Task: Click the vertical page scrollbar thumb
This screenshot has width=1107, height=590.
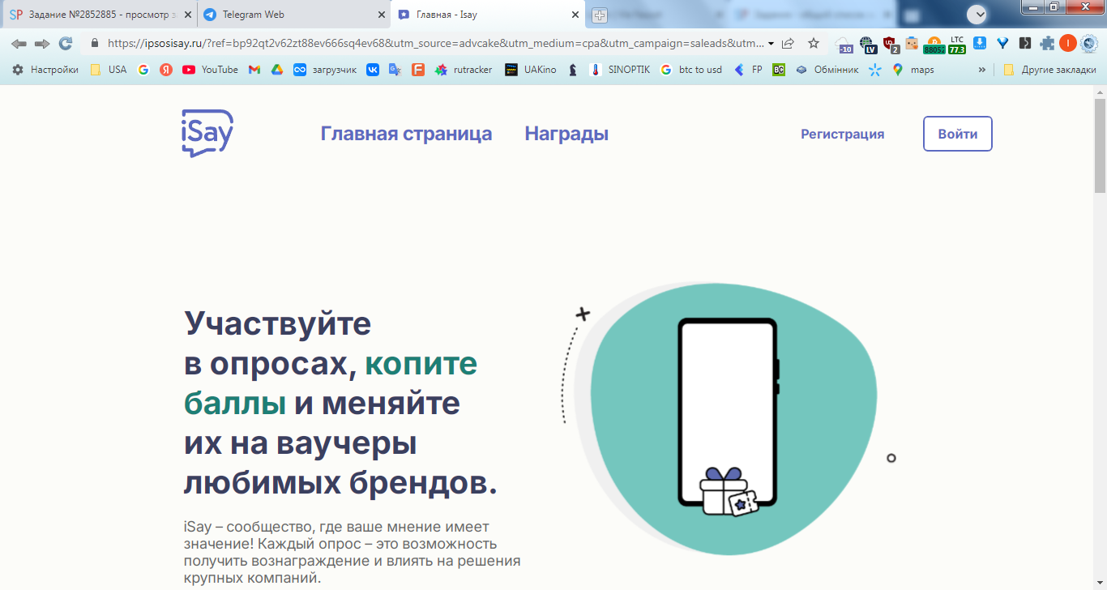Action: click(x=1100, y=144)
